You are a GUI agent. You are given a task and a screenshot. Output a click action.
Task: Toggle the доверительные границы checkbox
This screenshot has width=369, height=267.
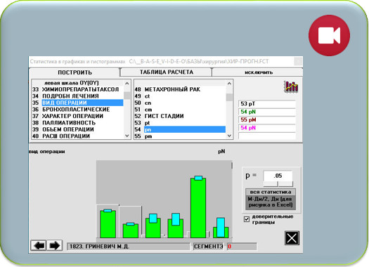pyautogui.click(x=247, y=219)
